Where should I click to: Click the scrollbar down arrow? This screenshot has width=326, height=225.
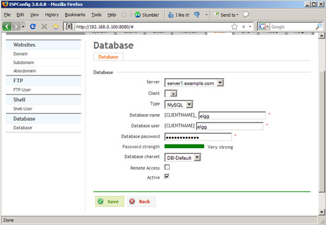coord(321,212)
